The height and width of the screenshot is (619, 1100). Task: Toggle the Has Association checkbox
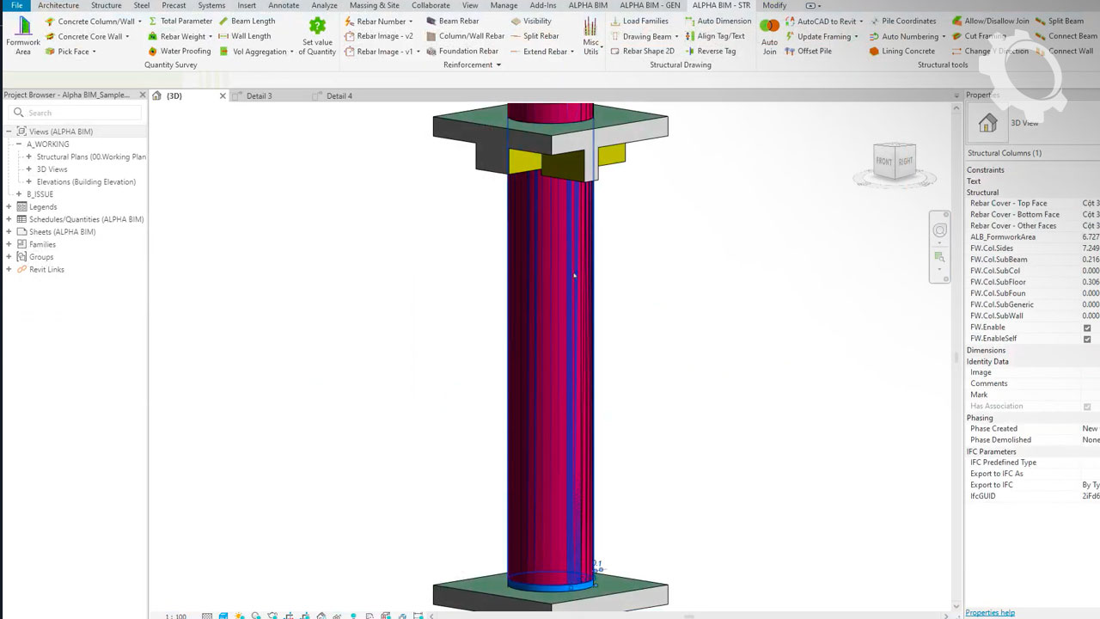pyautogui.click(x=1087, y=407)
